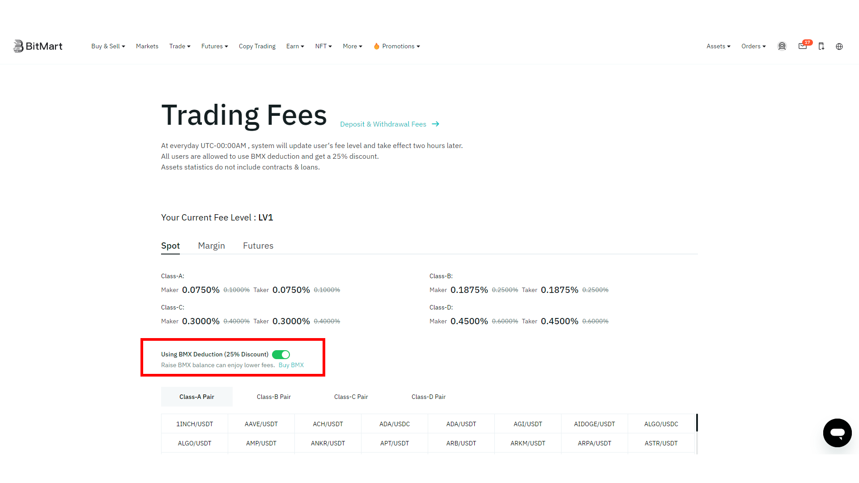Open Deposit & Withdrawal Fees link

(383, 124)
